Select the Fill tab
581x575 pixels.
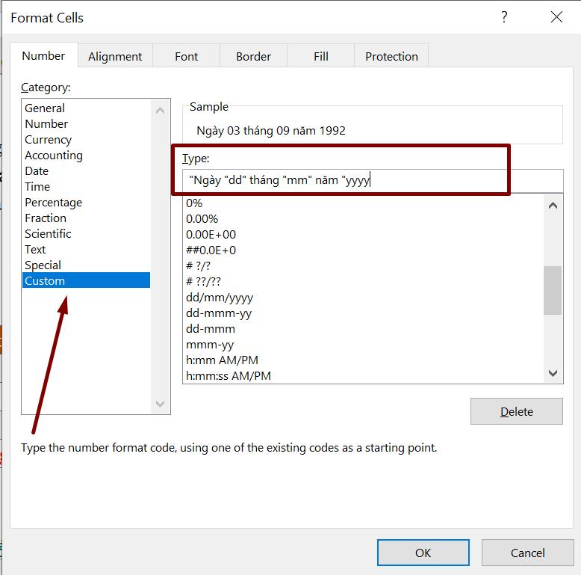[321, 56]
